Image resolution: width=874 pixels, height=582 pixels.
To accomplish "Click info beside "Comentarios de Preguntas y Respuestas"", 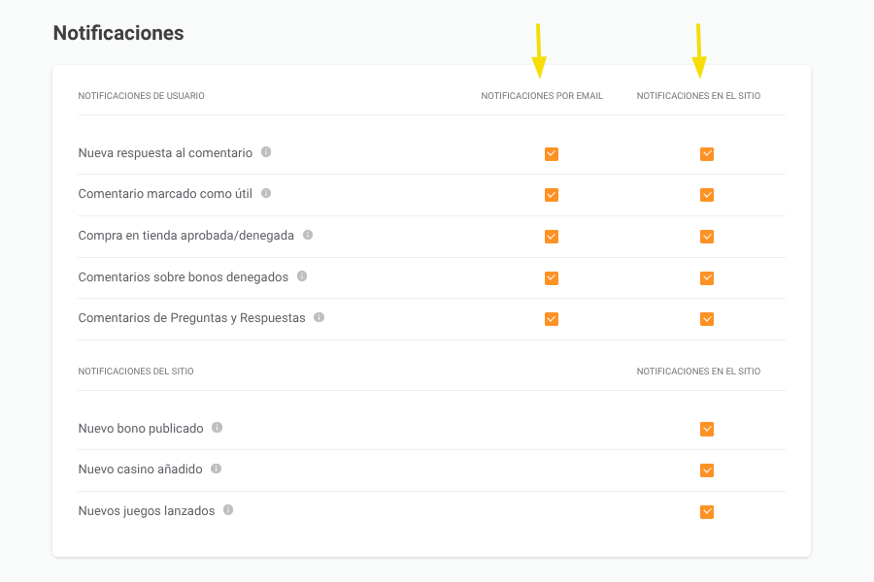I will pyautogui.click(x=319, y=317).
